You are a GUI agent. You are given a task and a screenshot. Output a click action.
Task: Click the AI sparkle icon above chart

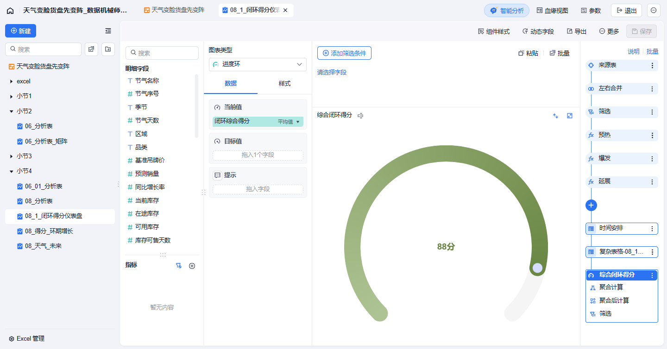pos(555,116)
